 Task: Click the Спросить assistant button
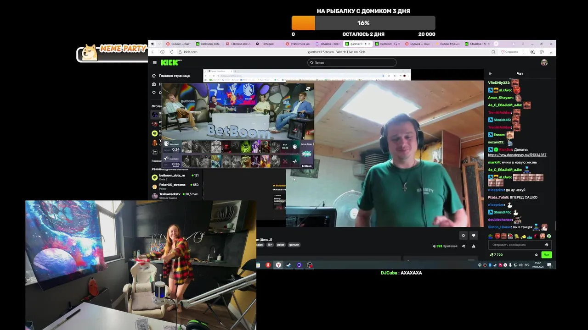[x=510, y=52]
